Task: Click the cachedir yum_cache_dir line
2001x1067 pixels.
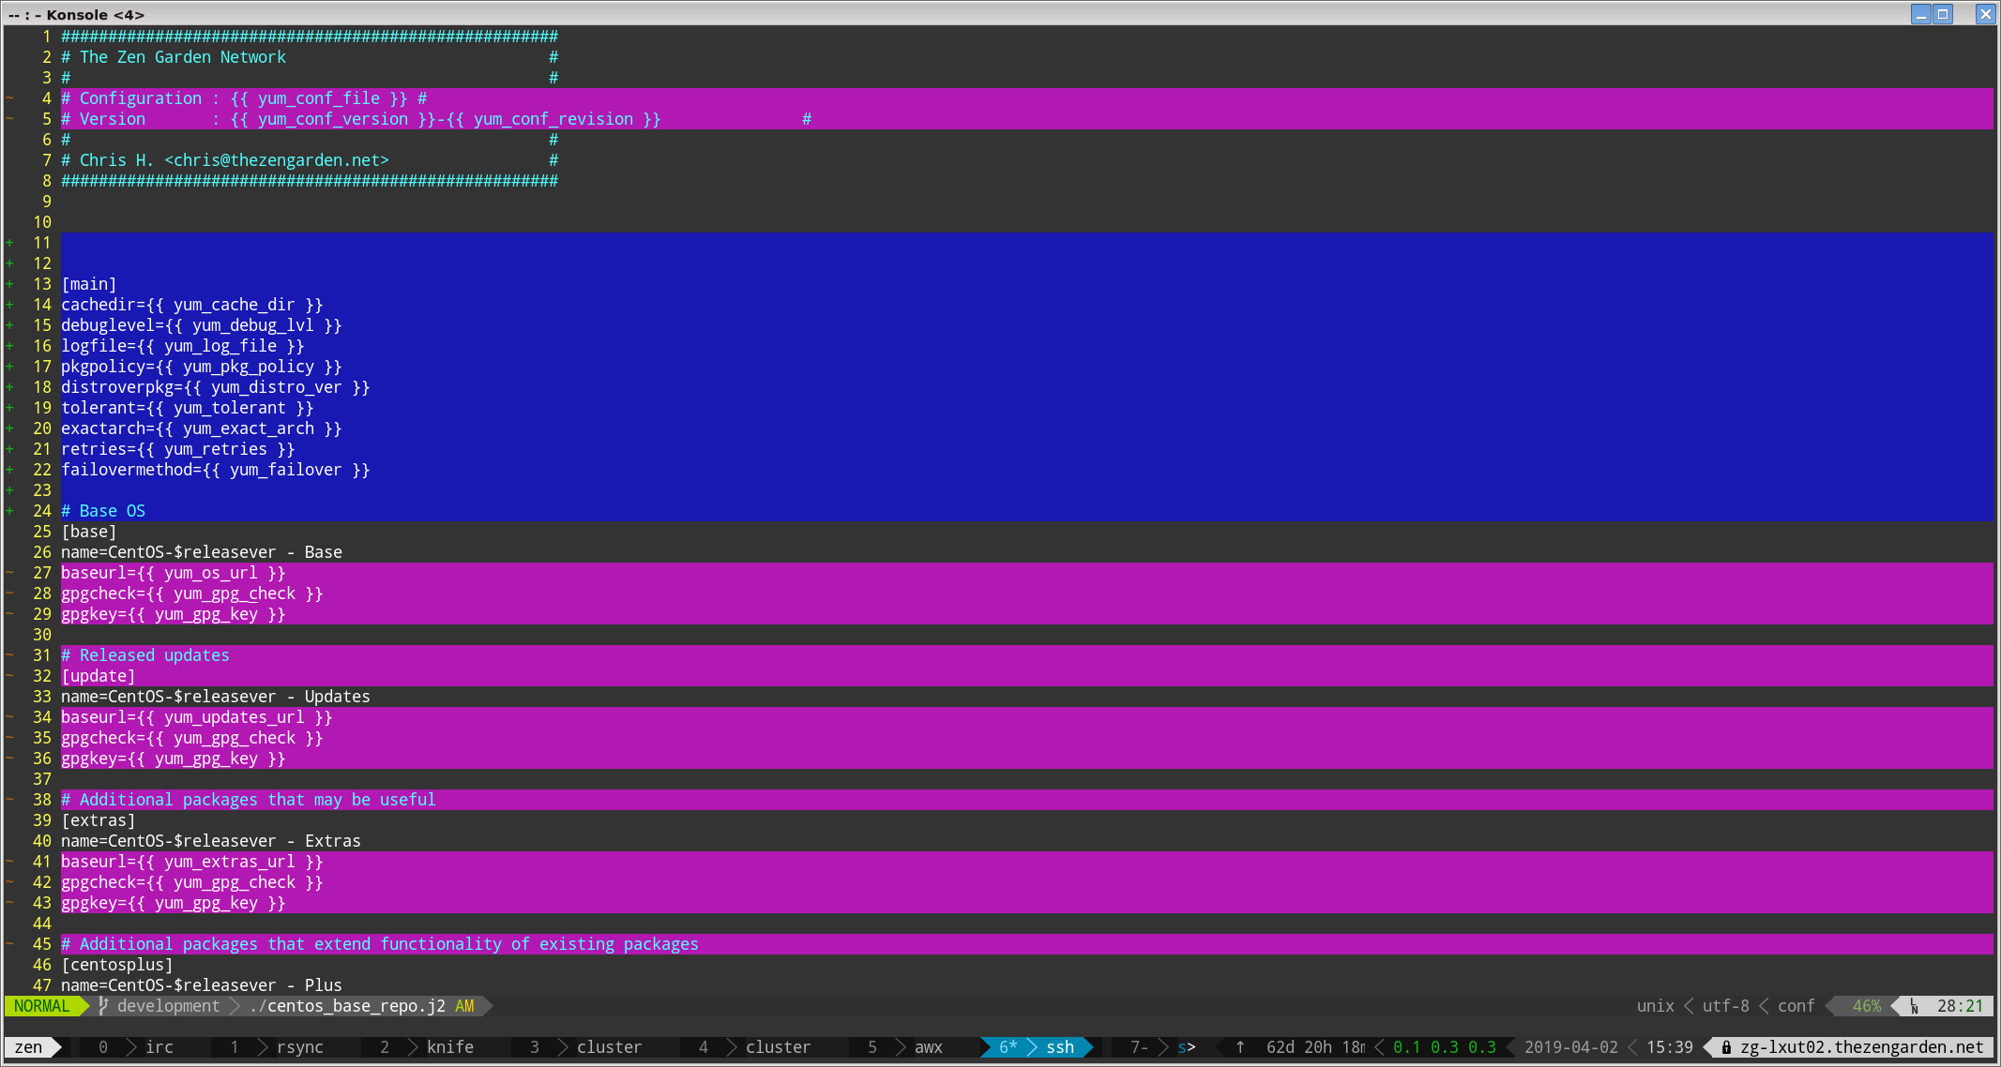Action: click(x=192, y=305)
